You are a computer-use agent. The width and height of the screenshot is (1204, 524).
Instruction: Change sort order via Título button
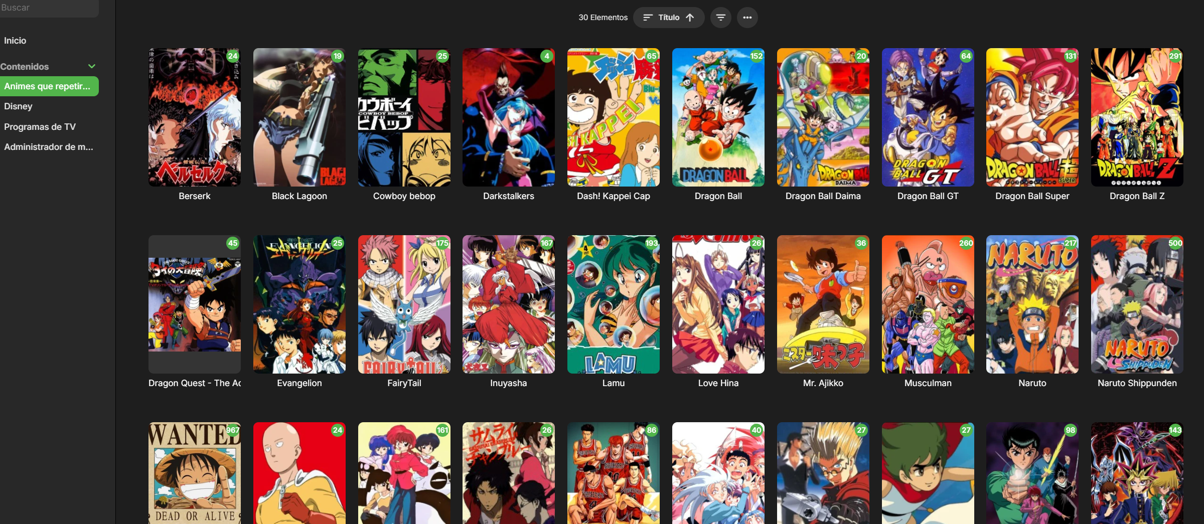pyautogui.click(x=669, y=18)
